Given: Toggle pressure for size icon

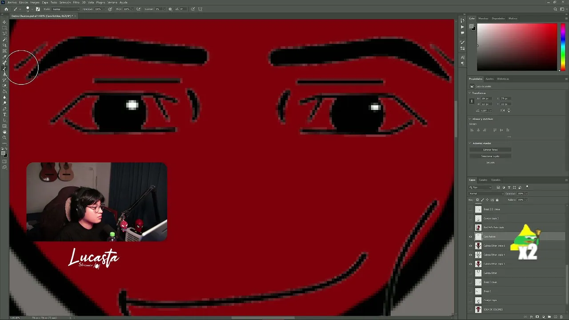Looking at the screenshot, I should tap(193, 9).
